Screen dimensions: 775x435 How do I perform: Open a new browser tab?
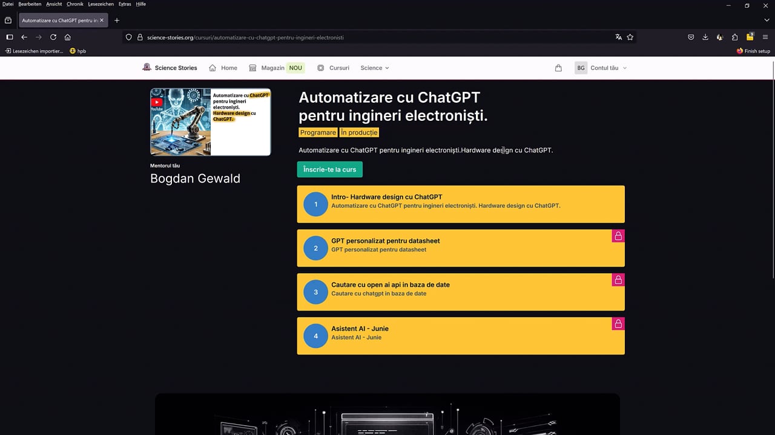point(117,20)
